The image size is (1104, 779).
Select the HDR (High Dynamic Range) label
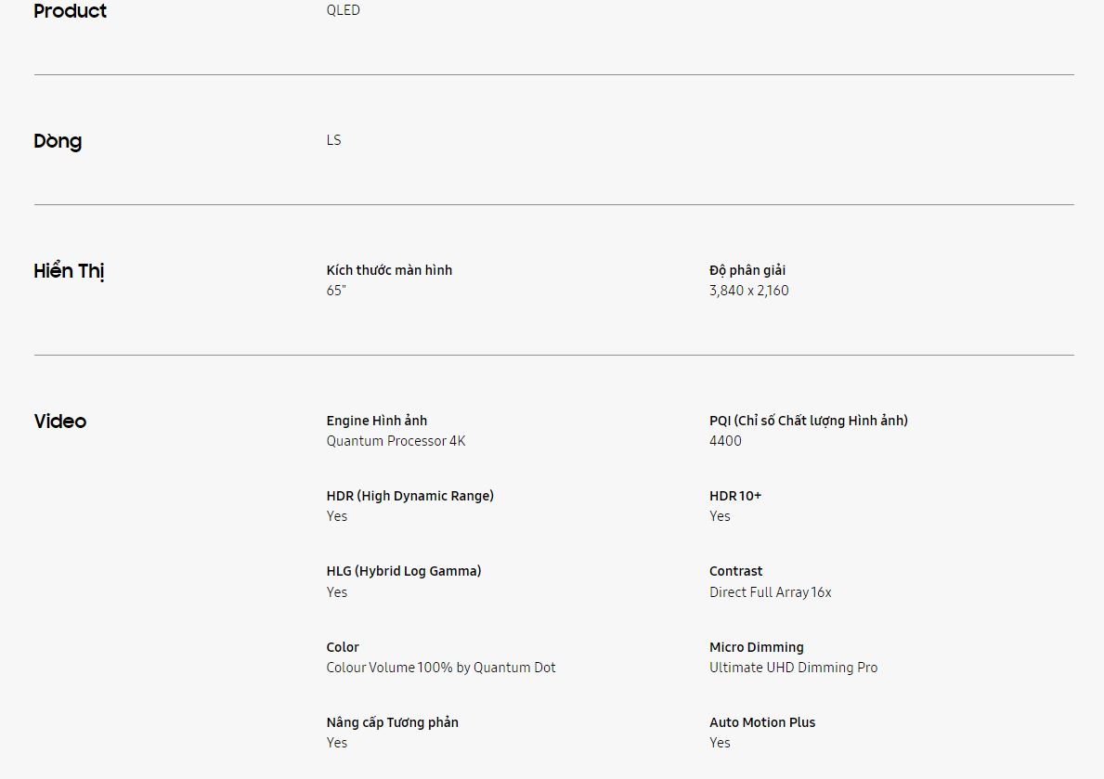click(409, 496)
